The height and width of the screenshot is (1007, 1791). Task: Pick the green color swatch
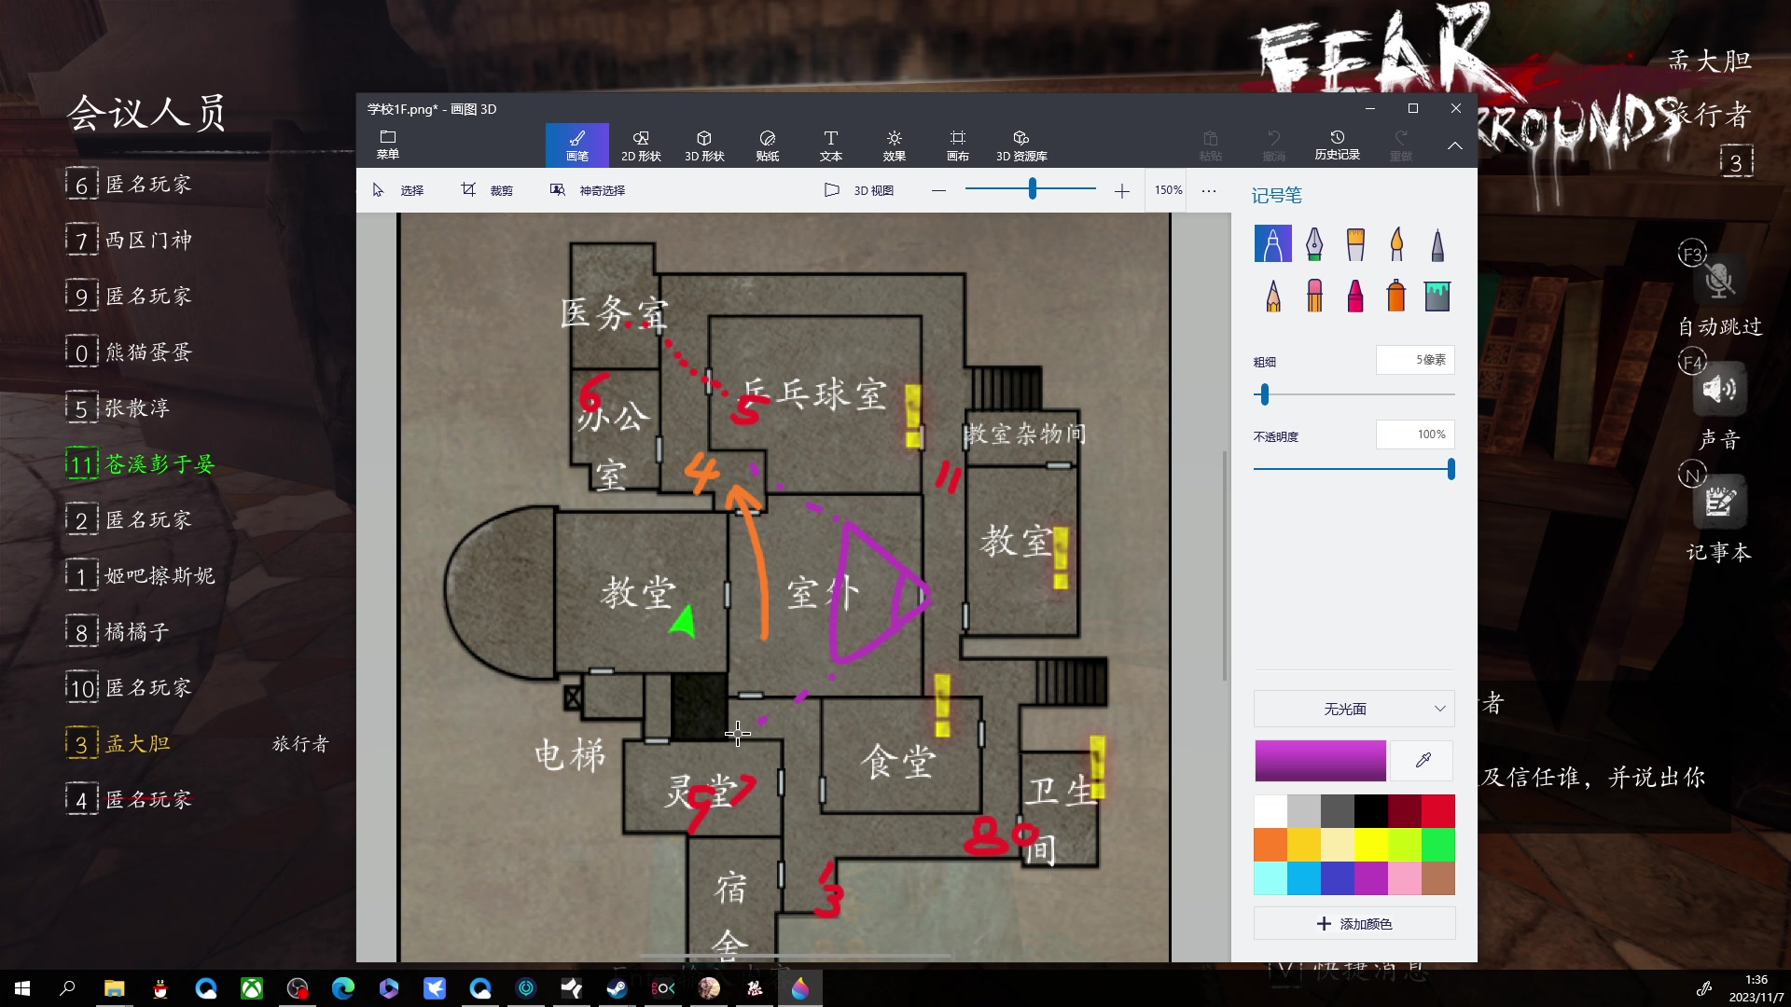[1438, 845]
